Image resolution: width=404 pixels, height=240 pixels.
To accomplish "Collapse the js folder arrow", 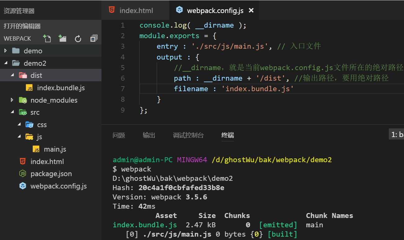I will [19, 137].
